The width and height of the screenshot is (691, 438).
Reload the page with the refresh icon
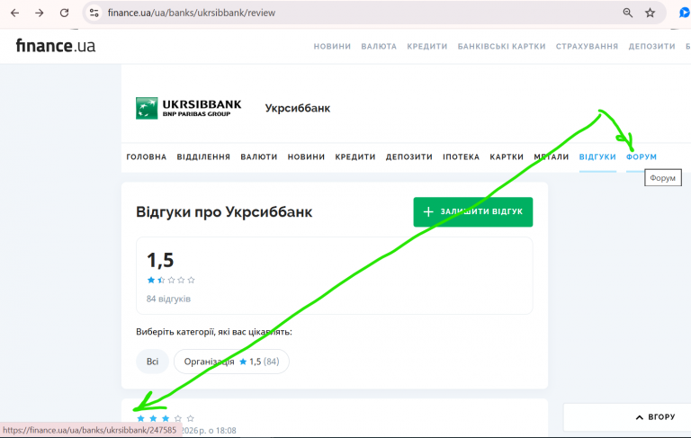65,13
